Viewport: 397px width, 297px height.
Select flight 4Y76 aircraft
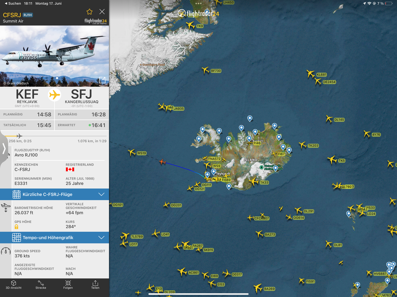coord(367,134)
